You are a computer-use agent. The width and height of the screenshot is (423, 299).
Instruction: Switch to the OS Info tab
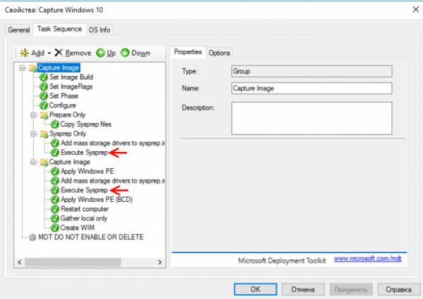99,30
